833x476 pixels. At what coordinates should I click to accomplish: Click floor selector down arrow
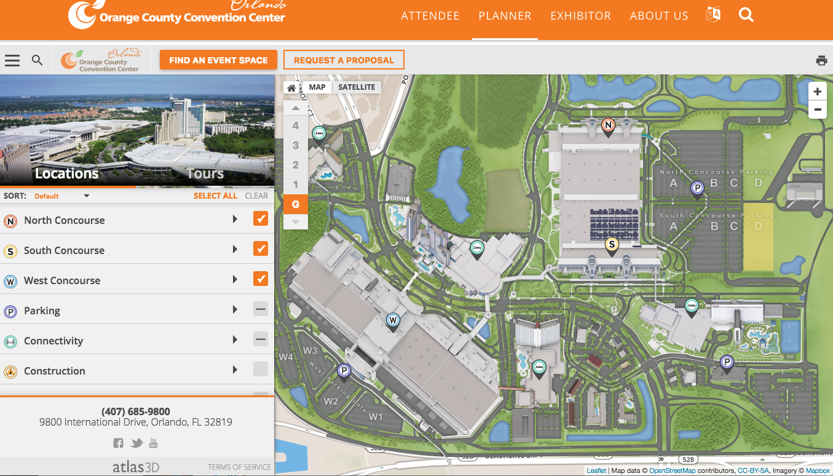pos(296,221)
